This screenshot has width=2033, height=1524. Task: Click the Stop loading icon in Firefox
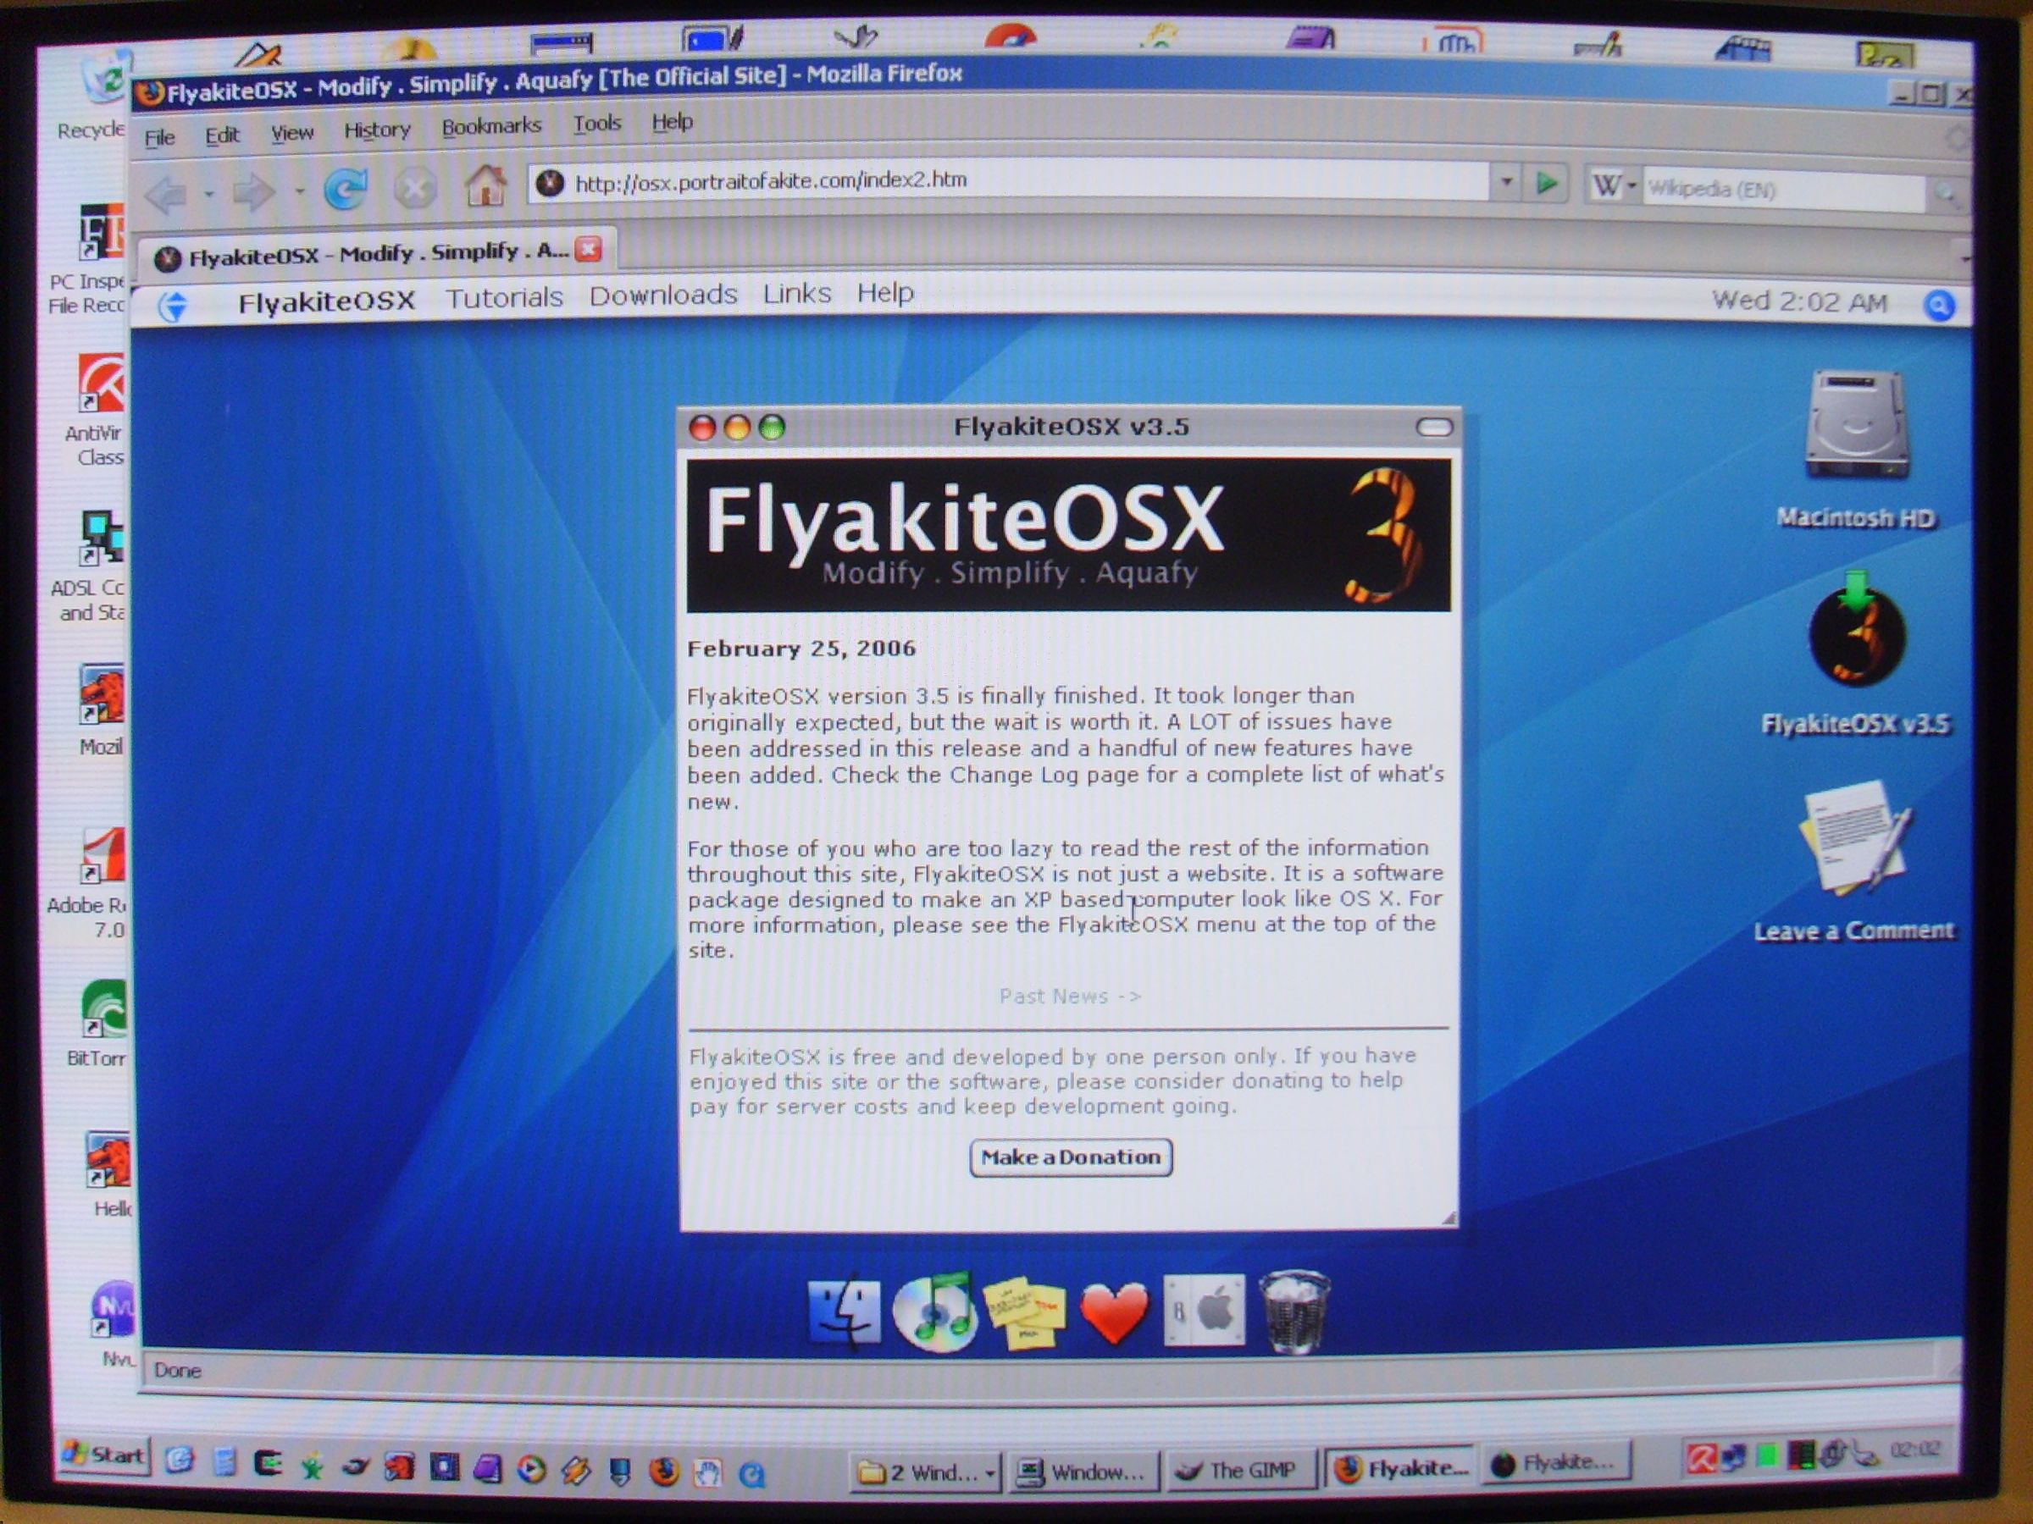pos(414,190)
